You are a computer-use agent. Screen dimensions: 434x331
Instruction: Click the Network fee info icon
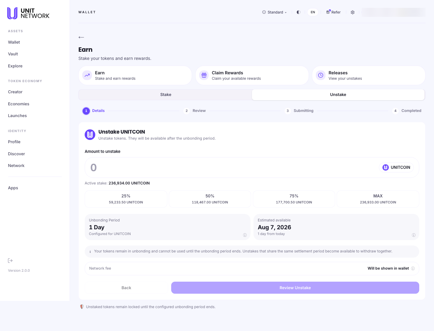coord(413,268)
